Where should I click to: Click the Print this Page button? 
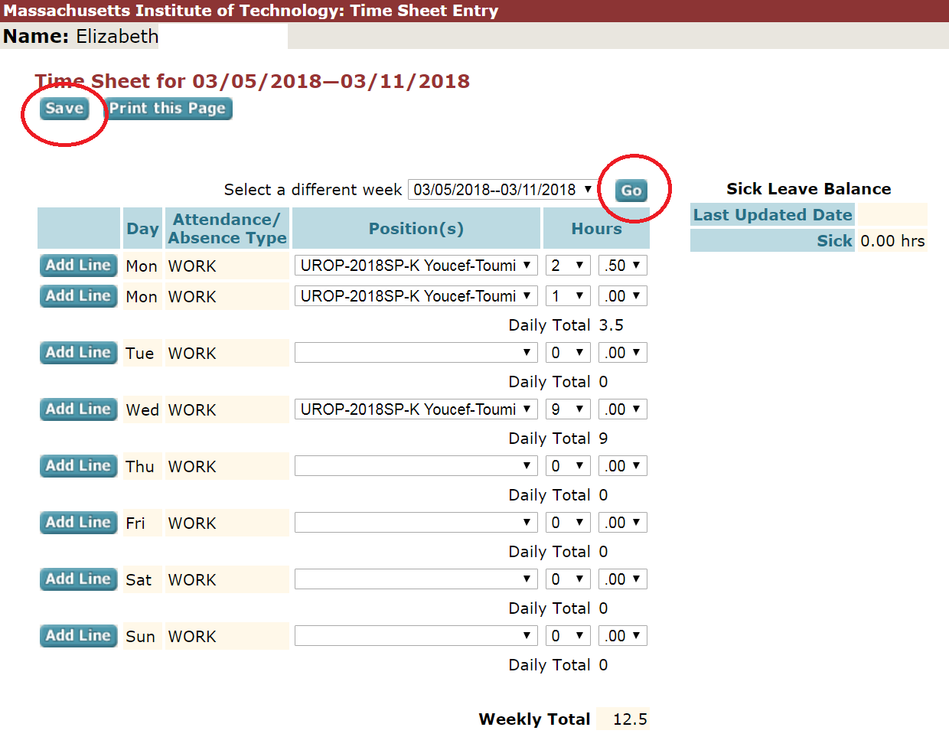pyautogui.click(x=168, y=109)
